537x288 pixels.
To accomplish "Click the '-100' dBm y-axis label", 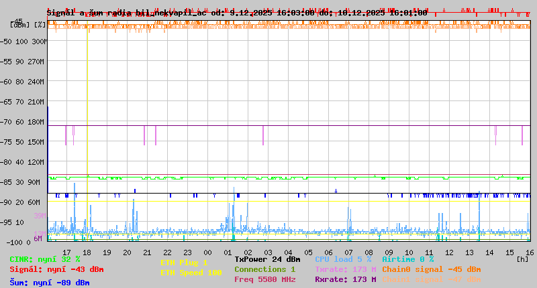I will 13,243.
